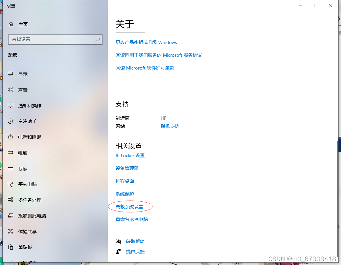Click the notifications speech bubble icon
The height and width of the screenshot is (265, 341).
point(11,105)
